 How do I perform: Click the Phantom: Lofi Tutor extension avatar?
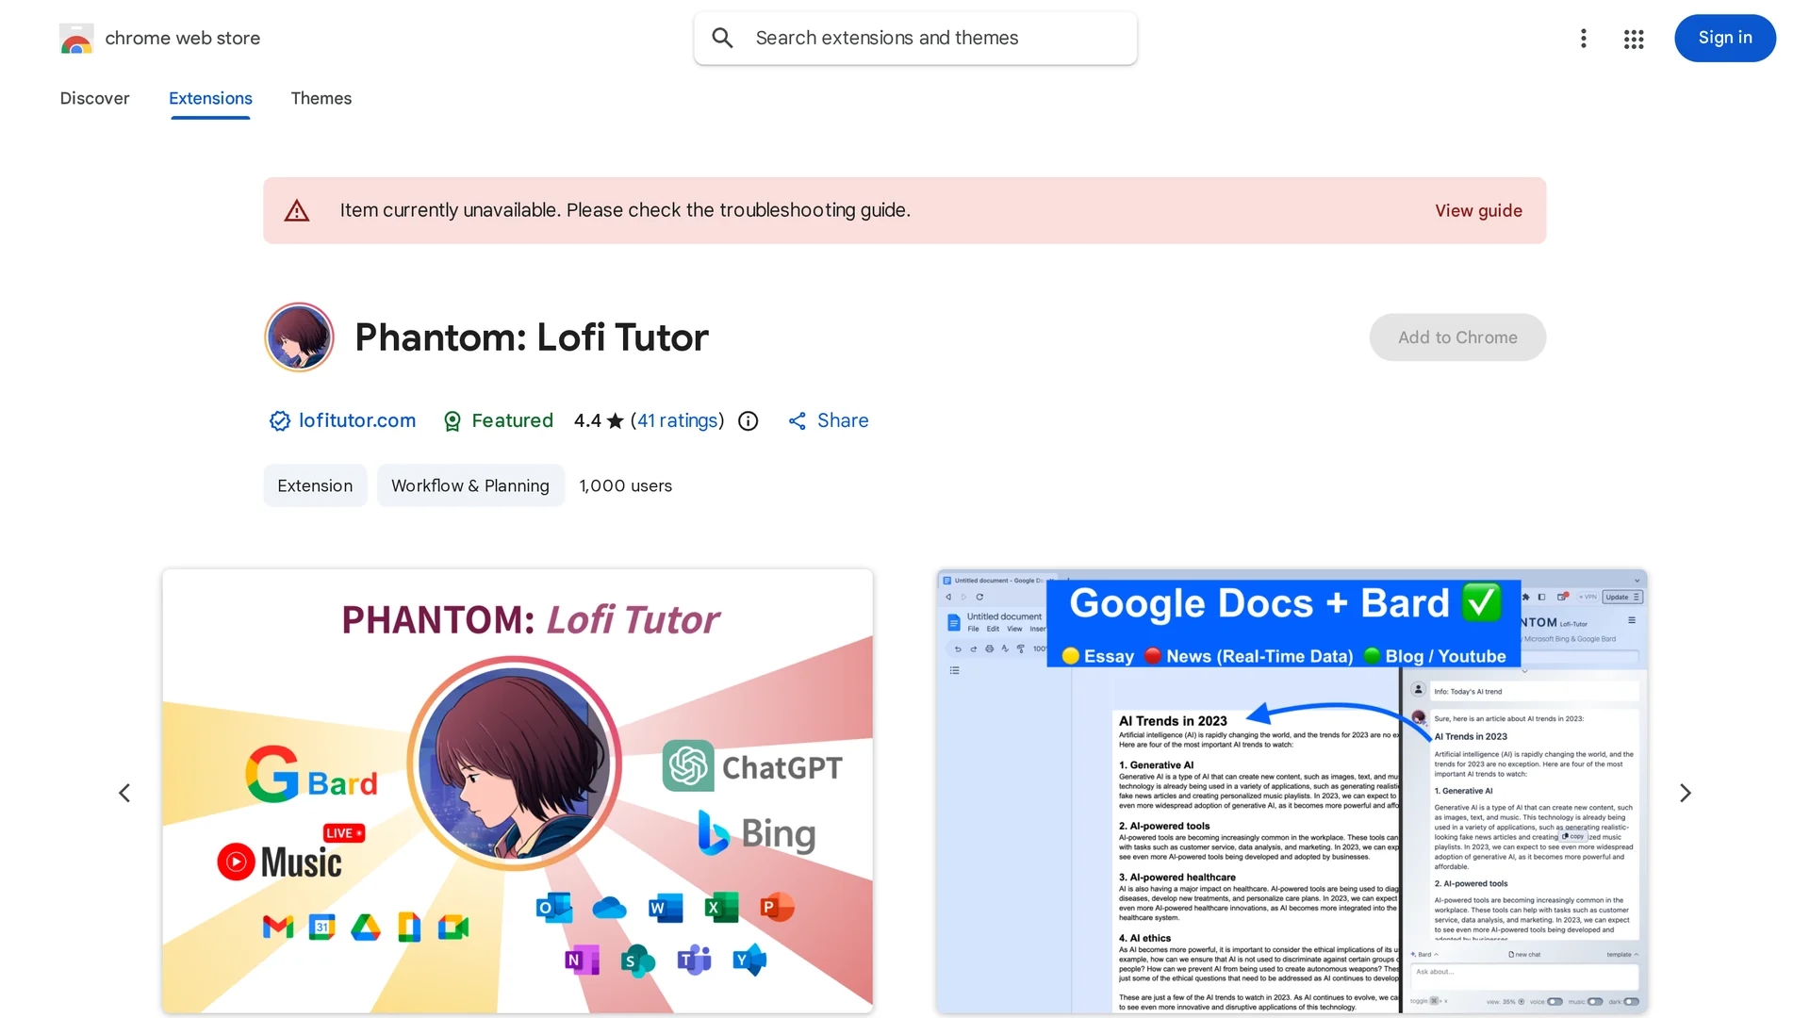pyautogui.click(x=299, y=337)
